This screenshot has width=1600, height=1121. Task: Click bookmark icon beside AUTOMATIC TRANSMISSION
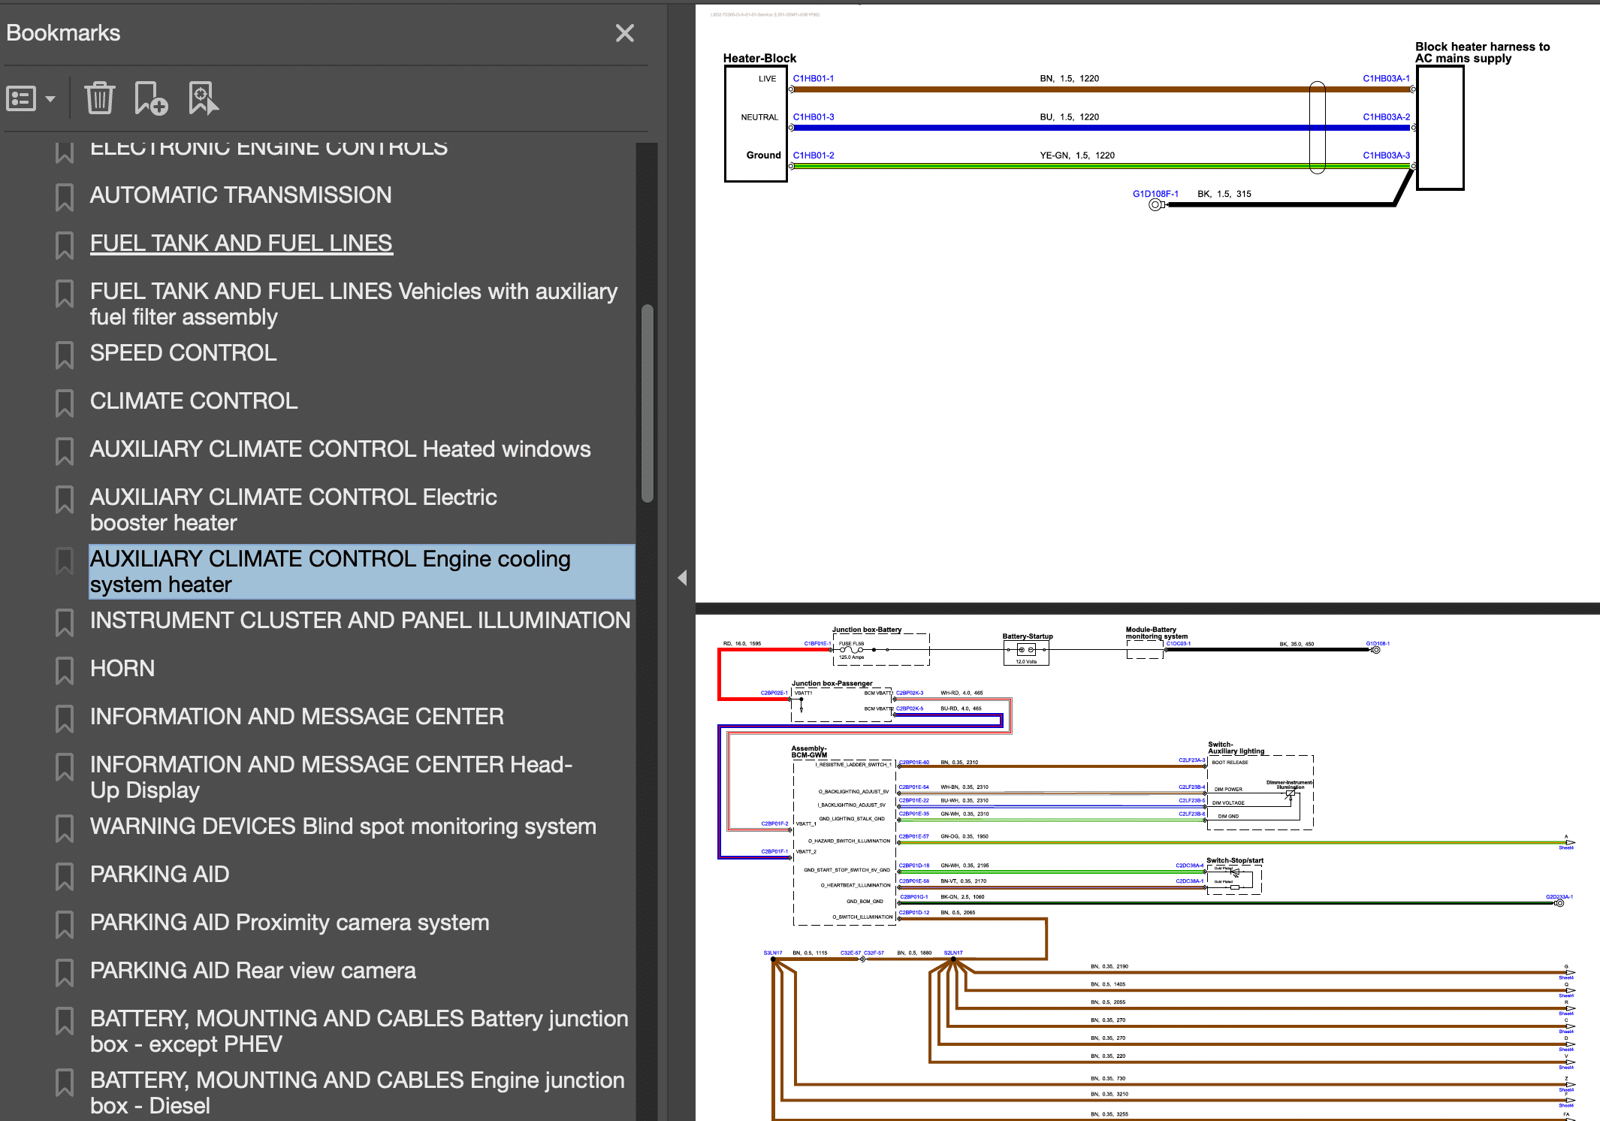click(x=65, y=197)
